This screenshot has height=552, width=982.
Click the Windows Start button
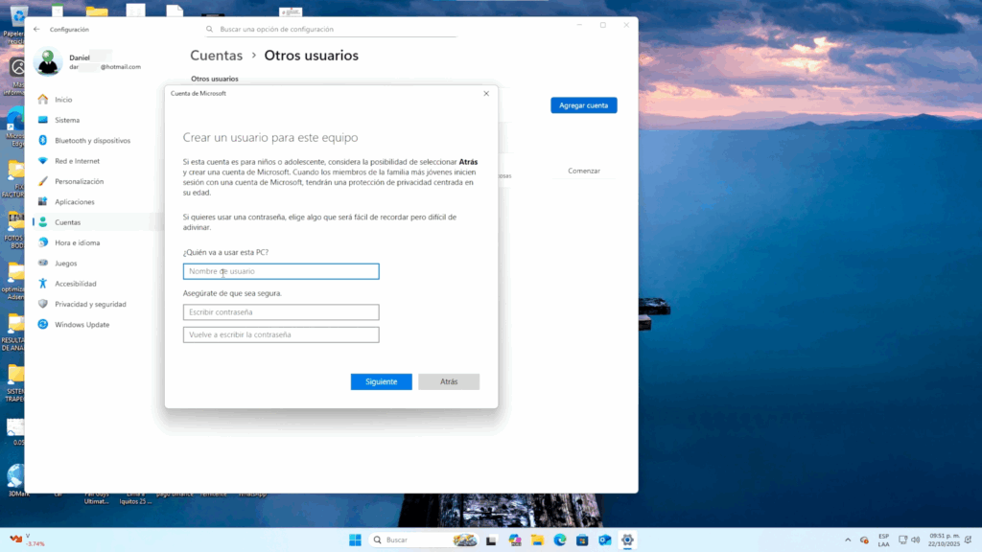point(355,540)
